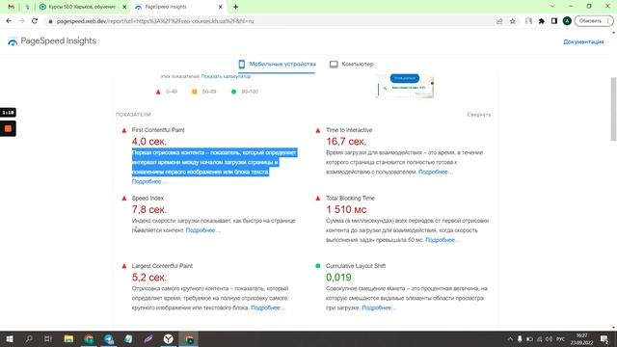Click the share page icon

click(x=499, y=21)
